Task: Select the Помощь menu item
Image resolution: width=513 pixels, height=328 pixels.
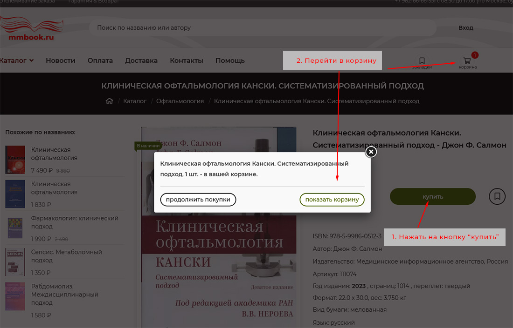Action: tap(230, 60)
